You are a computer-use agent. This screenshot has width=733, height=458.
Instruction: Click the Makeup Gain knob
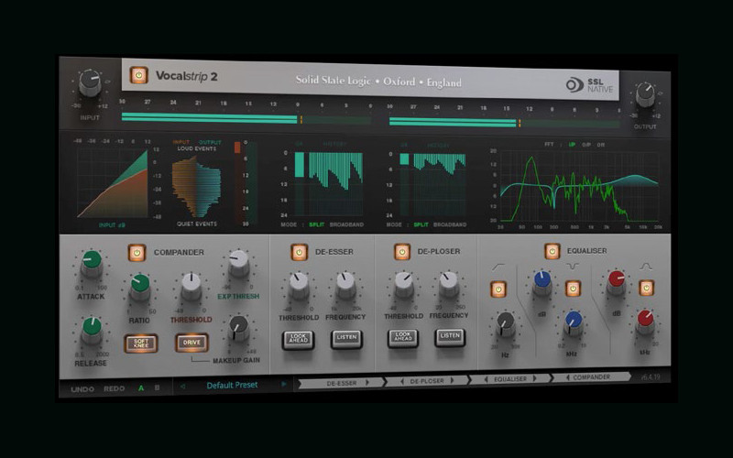pyautogui.click(x=239, y=328)
